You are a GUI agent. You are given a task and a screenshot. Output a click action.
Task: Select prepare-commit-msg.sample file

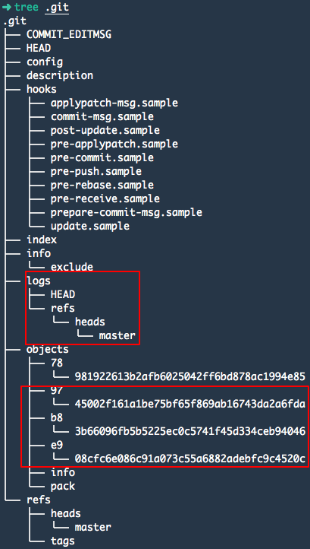(126, 212)
